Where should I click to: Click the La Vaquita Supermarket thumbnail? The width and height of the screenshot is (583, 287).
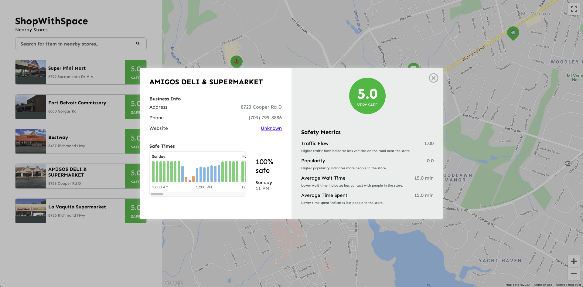pos(31,211)
